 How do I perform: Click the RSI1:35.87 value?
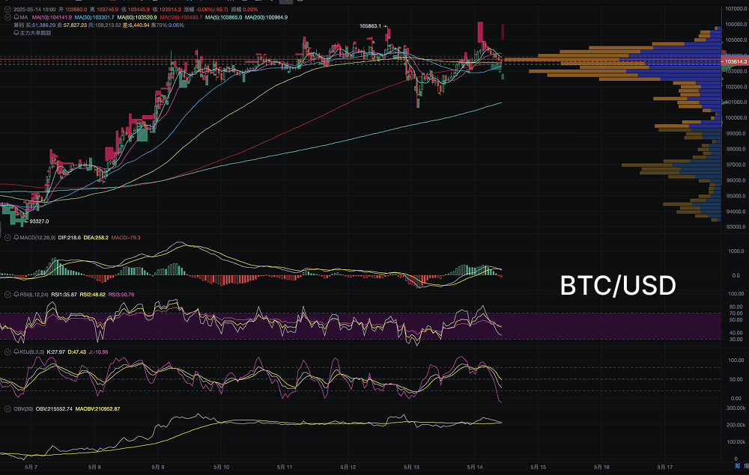(64, 295)
